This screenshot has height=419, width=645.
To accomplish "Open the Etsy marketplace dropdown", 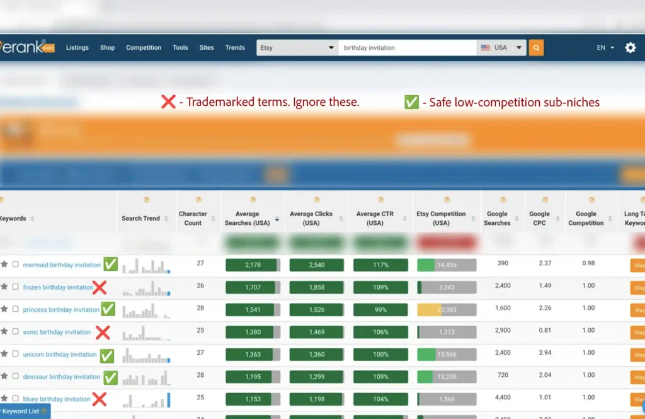I will (297, 48).
